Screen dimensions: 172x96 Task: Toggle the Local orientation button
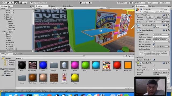(43, 3)
